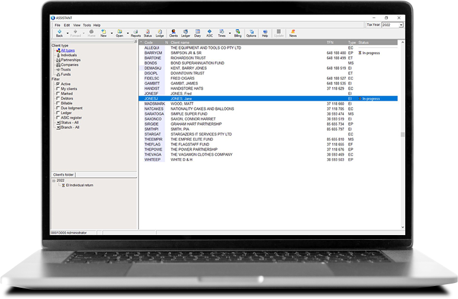
Task: Click the Back toolbar icon
Action: coord(59,33)
